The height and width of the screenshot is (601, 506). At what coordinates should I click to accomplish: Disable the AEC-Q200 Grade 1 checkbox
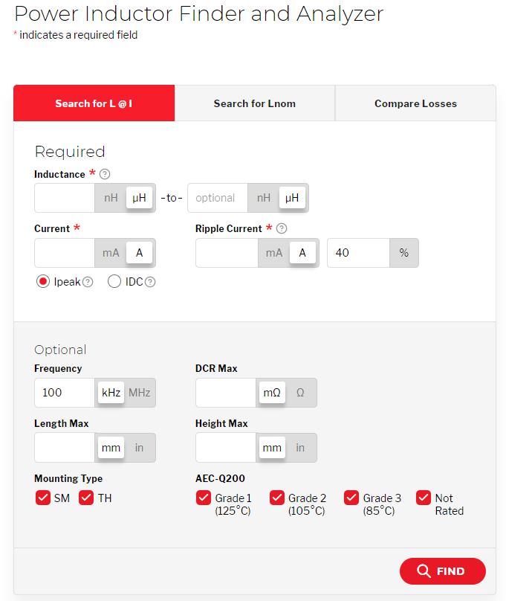point(203,498)
